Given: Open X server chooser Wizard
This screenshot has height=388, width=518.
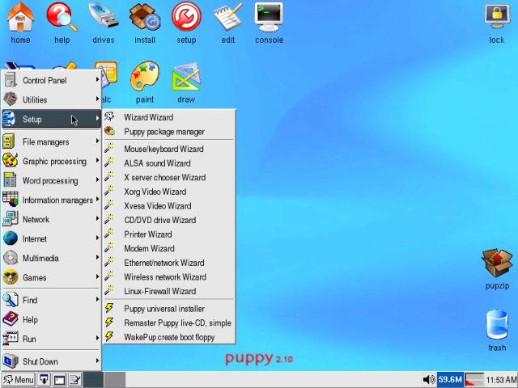Looking at the screenshot, I should (169, 177).
